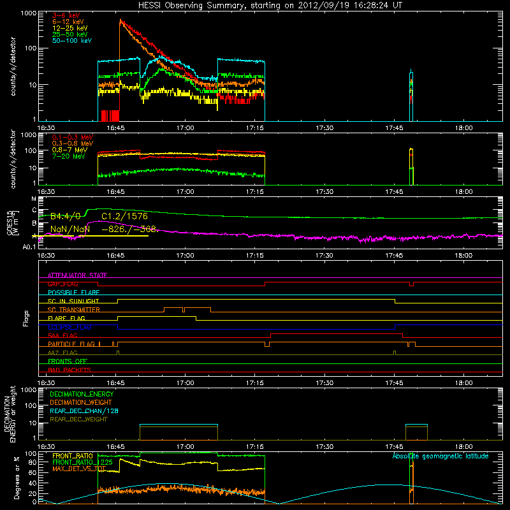Click the 18:00 tick under the decimation panel
Screen dimensions: 510x510
[463, 447]
